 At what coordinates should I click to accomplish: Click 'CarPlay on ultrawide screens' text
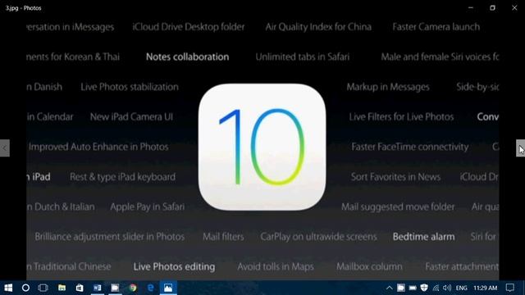[319, 237]
